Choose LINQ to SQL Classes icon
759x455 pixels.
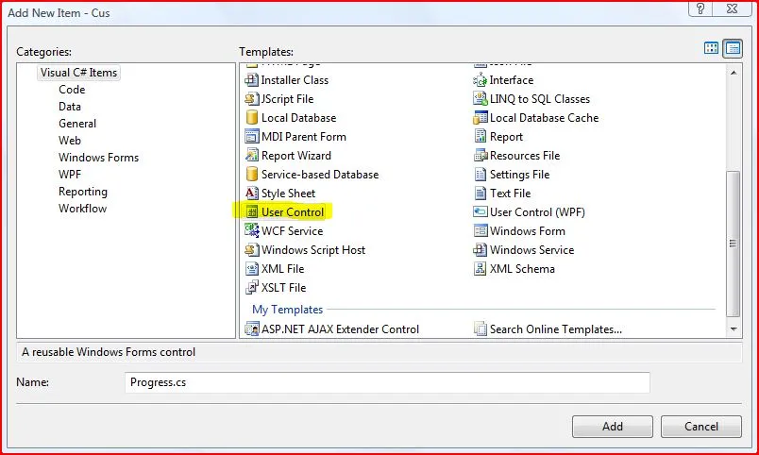click(480, 99)
